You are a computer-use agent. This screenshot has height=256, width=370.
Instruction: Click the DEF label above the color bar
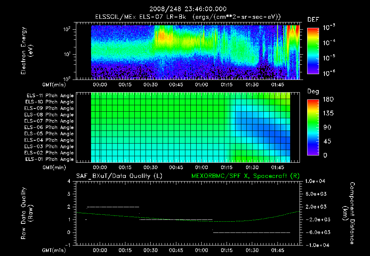click(x=313, y=20)
